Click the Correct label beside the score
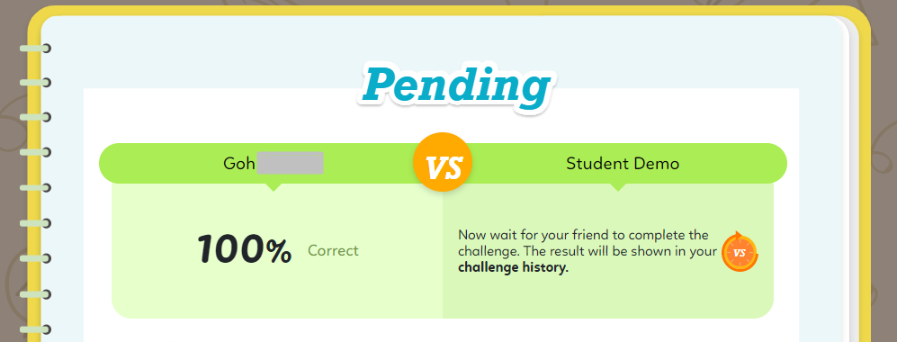This screenshot has width=897, height=342. [333, 250]
